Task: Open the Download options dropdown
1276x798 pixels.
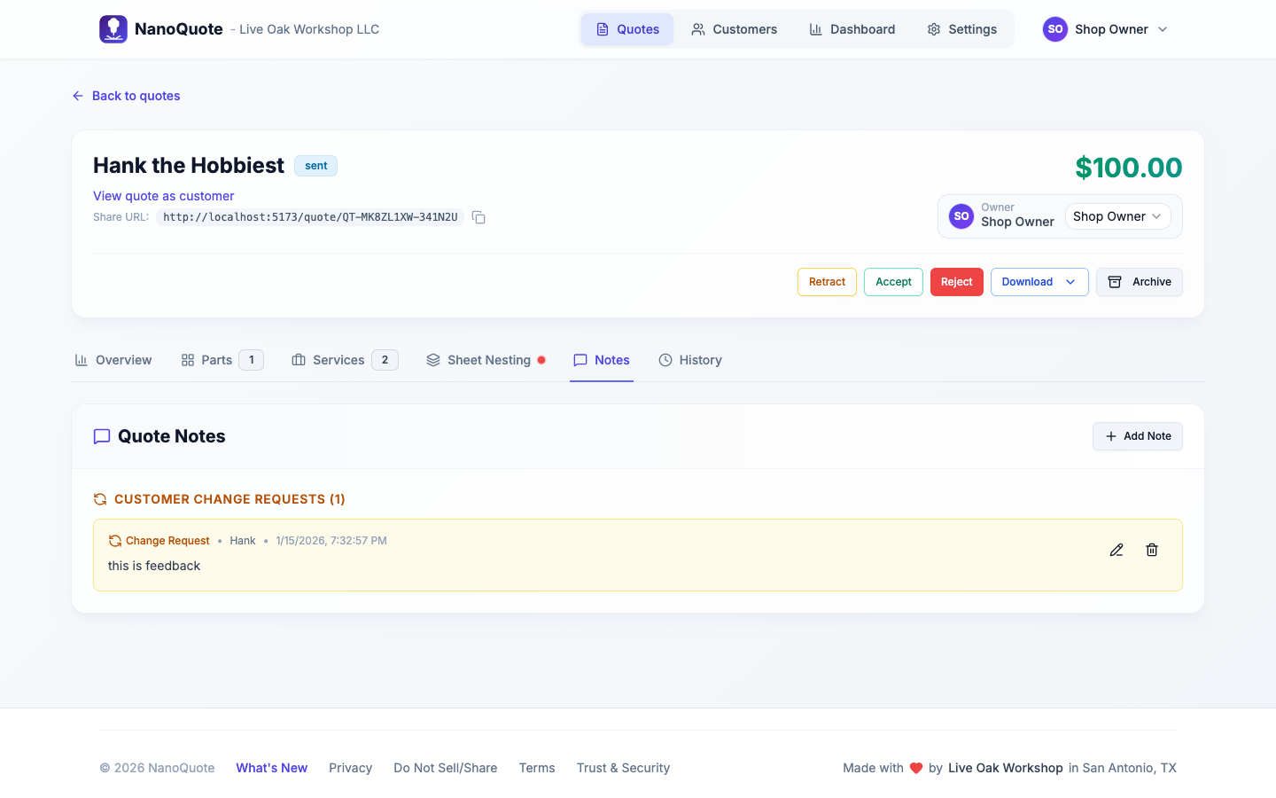Action: [x=1039, y=282]
